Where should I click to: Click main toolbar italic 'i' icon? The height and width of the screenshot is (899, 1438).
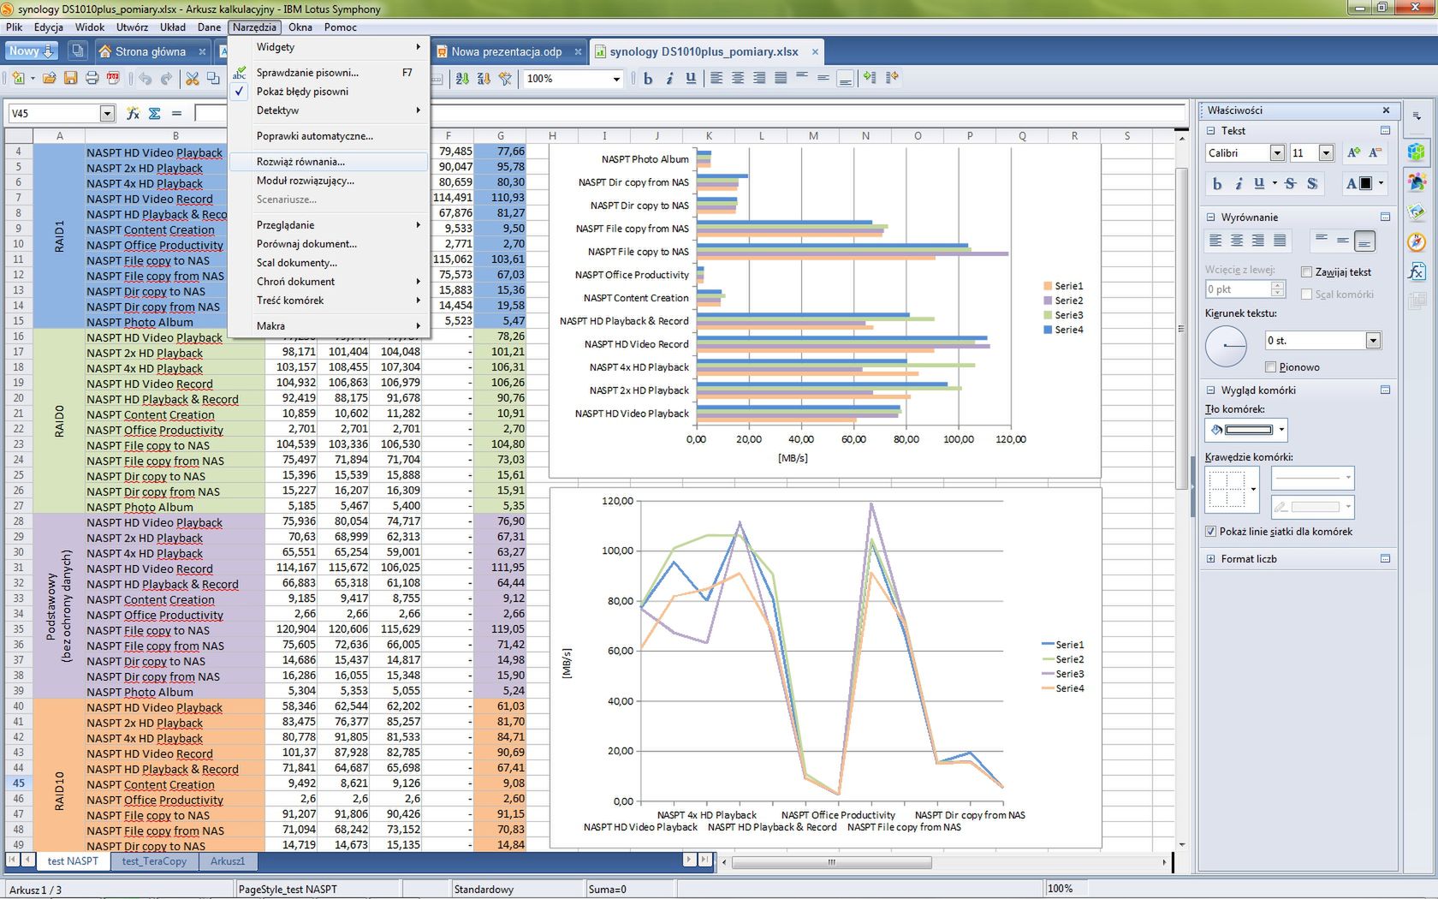(669, 79)
